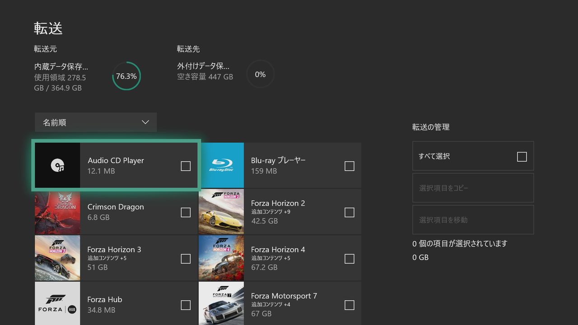This screenshot has height=325, width=578.
Task: Click the 選択項目をコピー button
Action: [473, 188]
